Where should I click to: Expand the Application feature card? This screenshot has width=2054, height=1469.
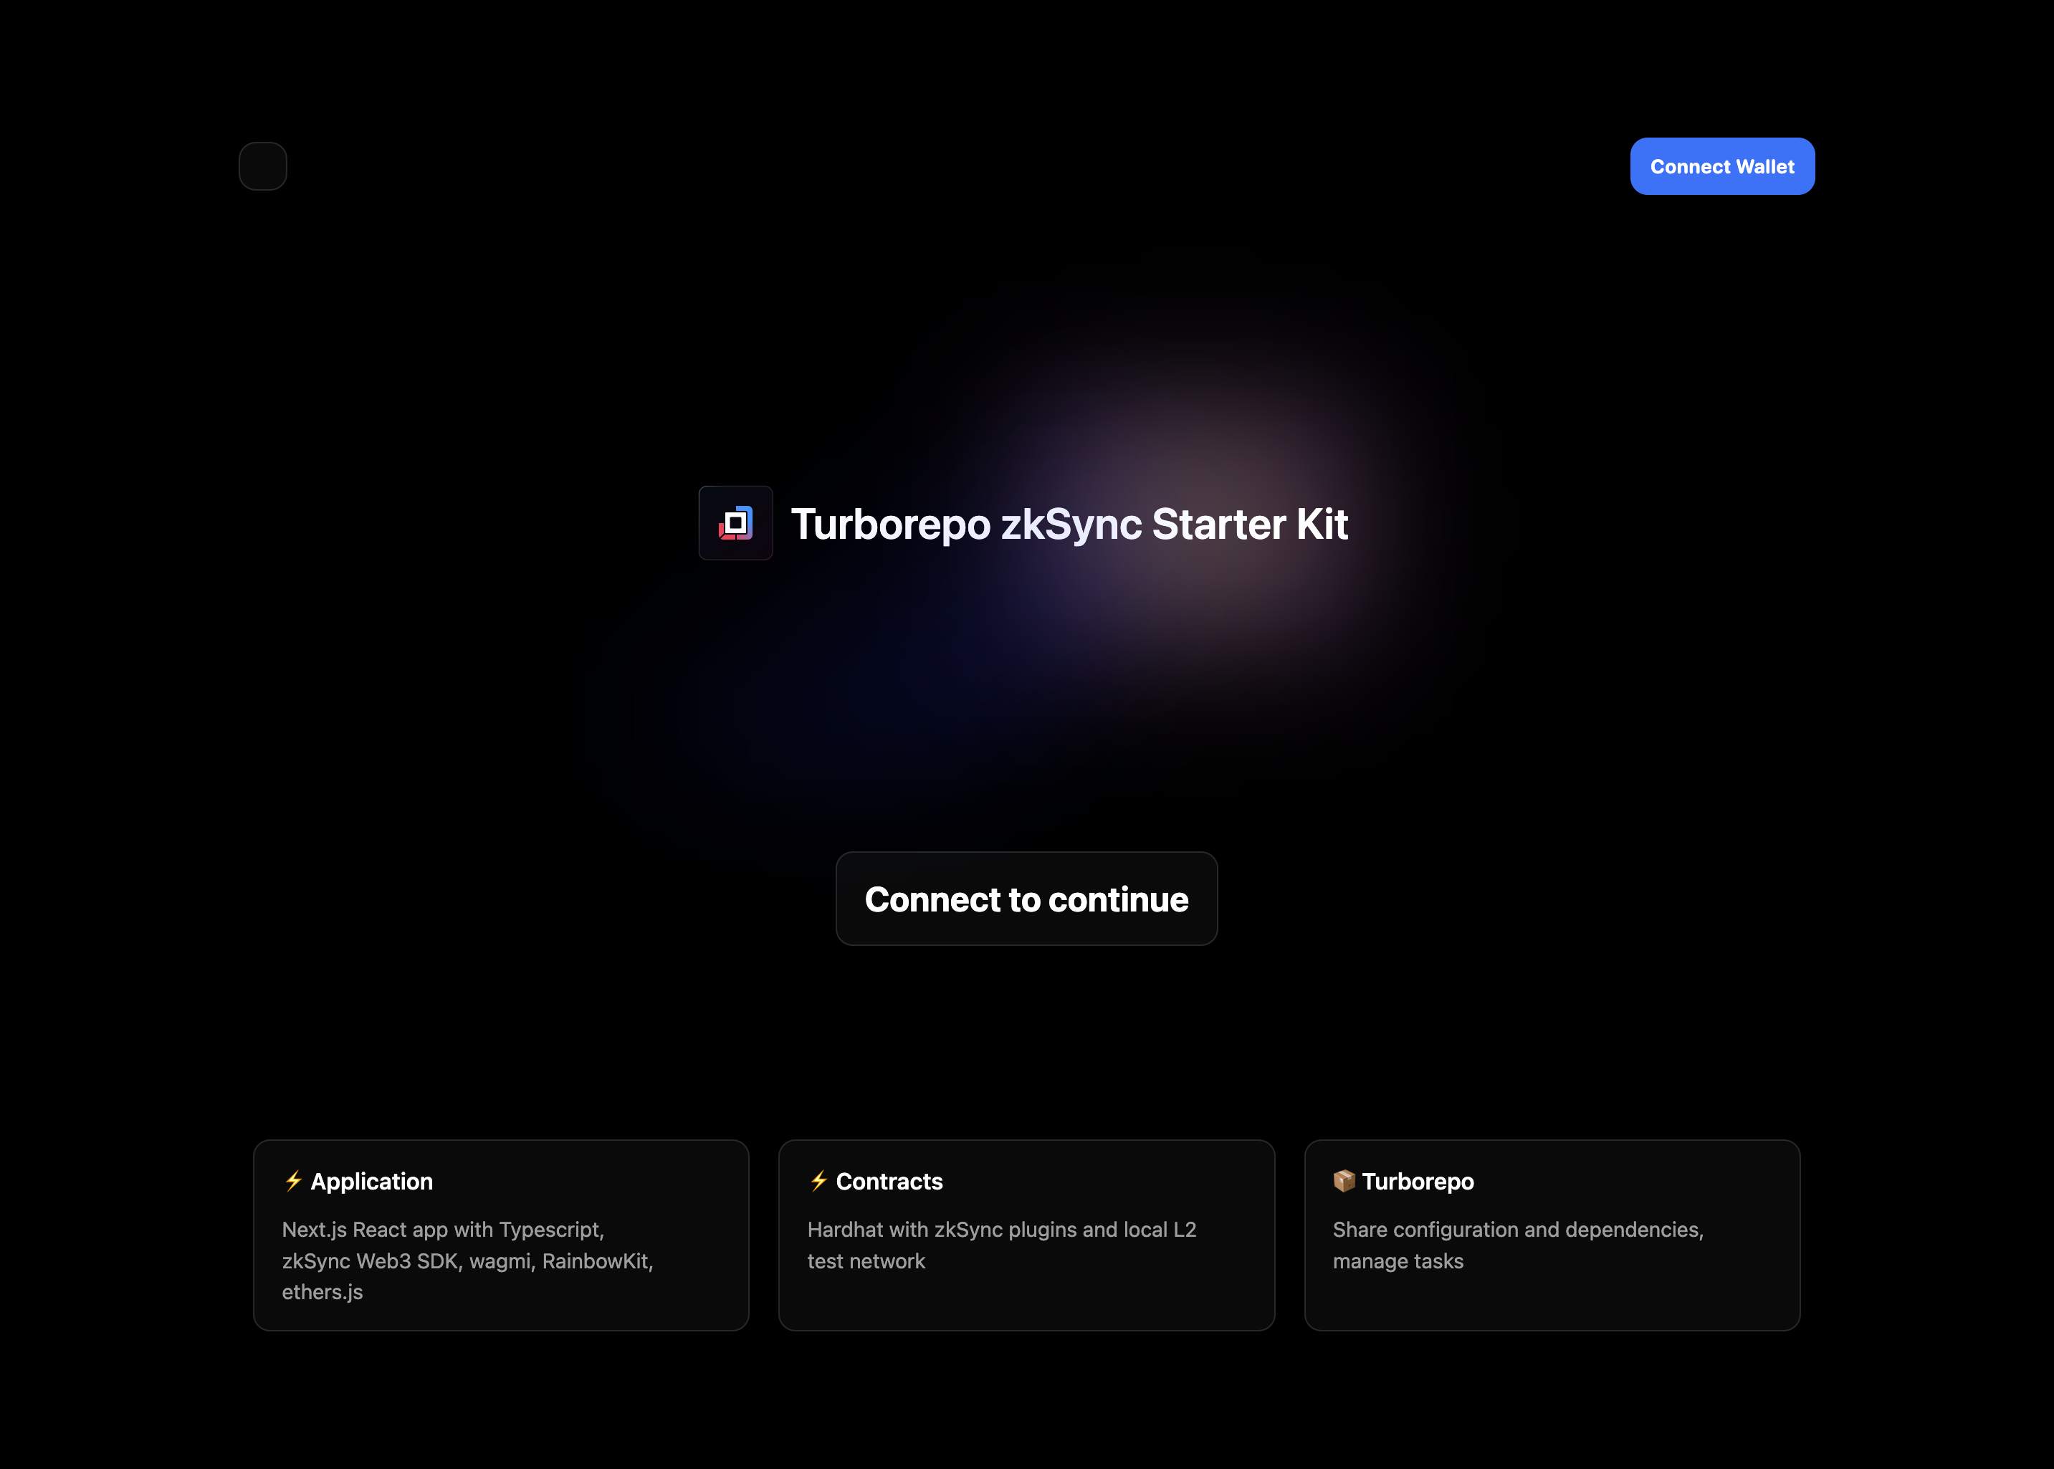(501, 1235)
